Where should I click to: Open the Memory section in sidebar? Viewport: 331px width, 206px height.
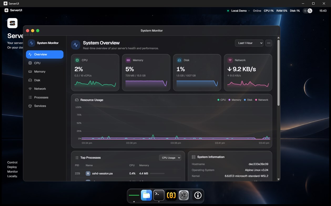click(45, 71)
